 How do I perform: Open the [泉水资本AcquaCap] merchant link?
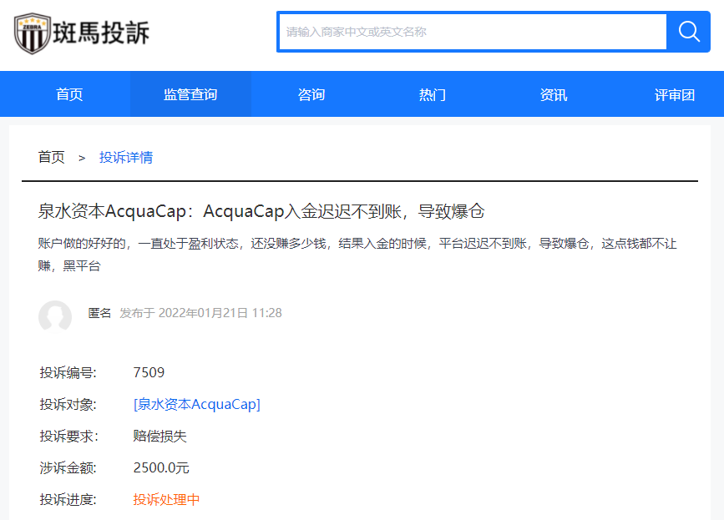pos(197,404)
